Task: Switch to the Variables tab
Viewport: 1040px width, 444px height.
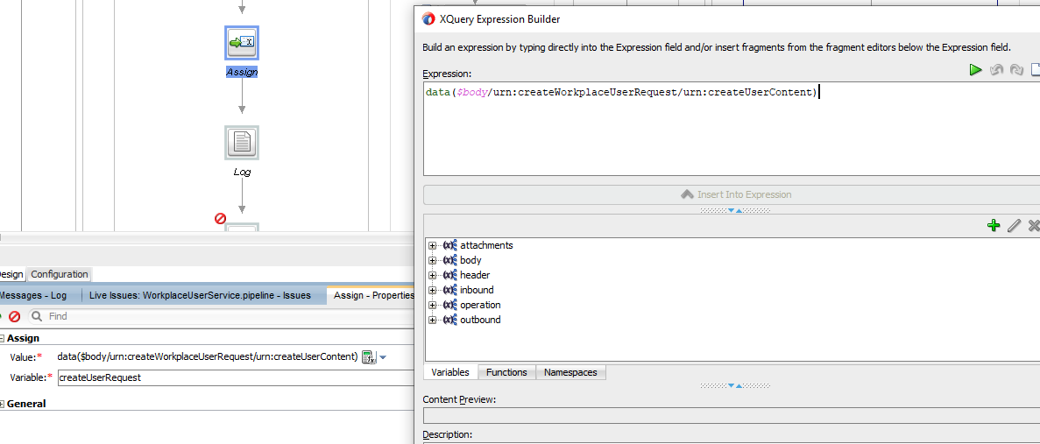Action: click(x=450, y=372)
